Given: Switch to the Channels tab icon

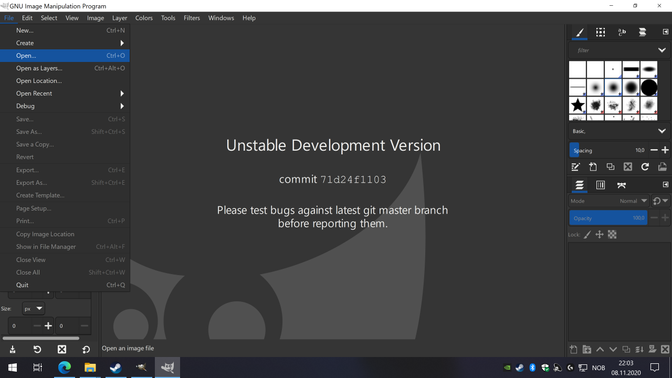Looking at the screenshot, I should tap(601, 185).
